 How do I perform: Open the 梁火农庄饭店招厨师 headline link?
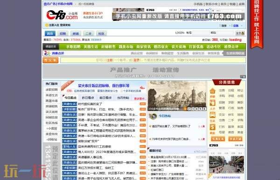coord(104,86)
